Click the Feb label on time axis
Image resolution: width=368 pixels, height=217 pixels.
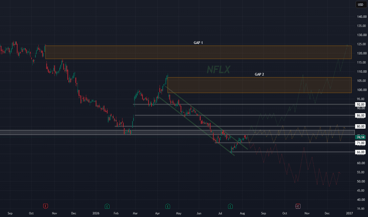point(116,213)
